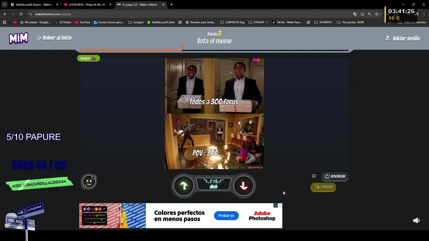This screenshot has width=429, height=241.
Task: Open the translate page icon
Action: [x=355, y=14]
